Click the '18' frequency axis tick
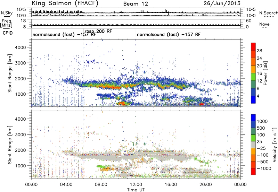Image resolution: width=278 pixels, height=192 pixels. (x=23, y=21)
